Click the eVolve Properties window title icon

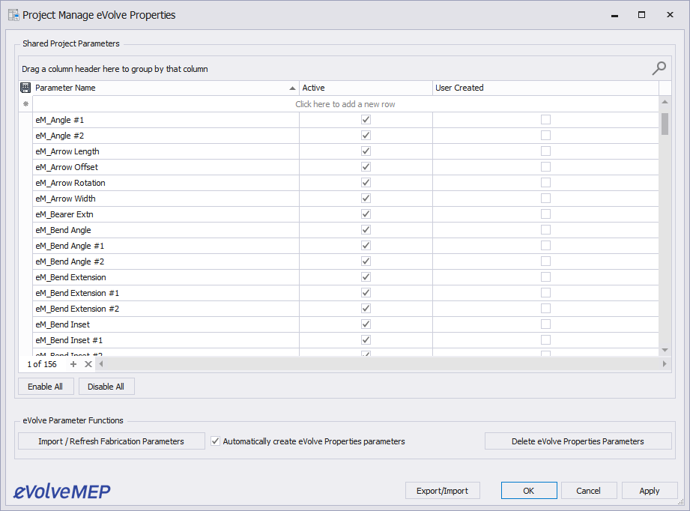point(13,15)
